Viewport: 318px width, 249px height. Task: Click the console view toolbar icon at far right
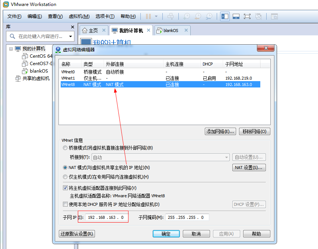pyautogui.click(x=274, y=16)
